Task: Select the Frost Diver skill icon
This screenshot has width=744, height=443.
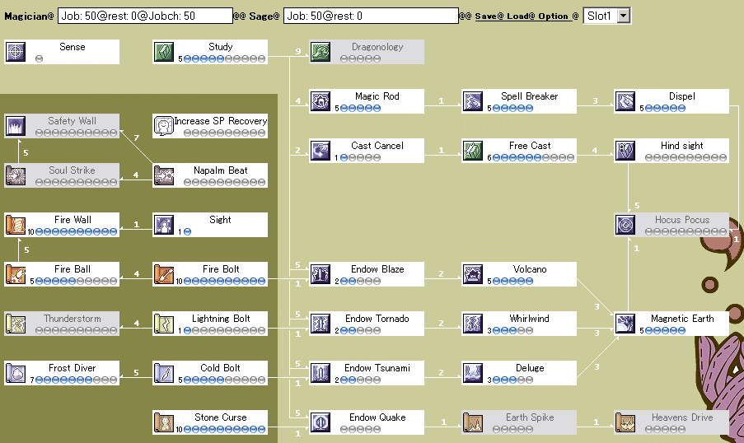Action: tap(15, 373)
